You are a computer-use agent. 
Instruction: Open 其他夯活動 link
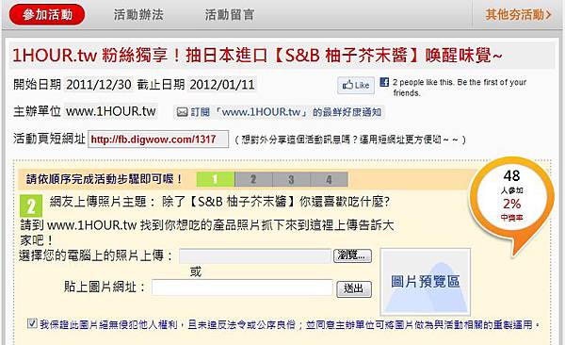pyautogui.click(x=518, y=15)
